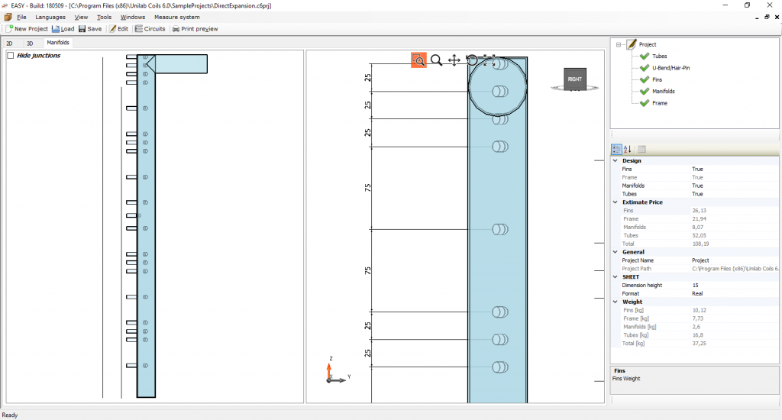Activate the zoom window tool in viewer
Image resolution: width=782 pixels, height=420 pixels.
(x=418, y=60)
